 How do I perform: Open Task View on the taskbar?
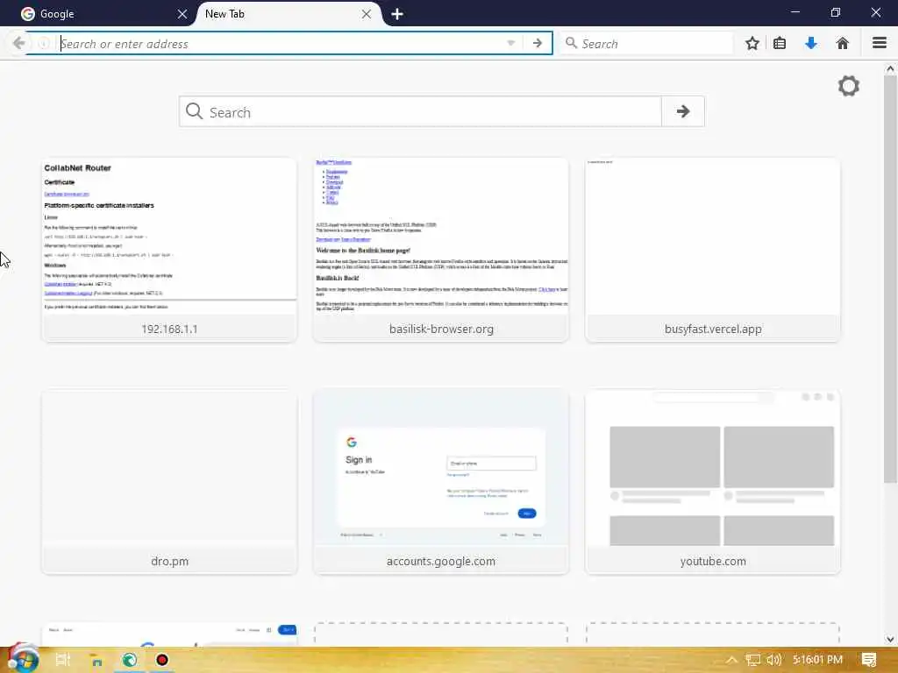63,660
